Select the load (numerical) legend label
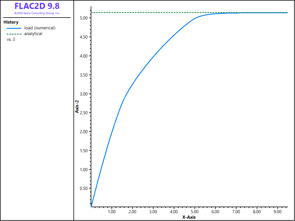The height and width of the screenshot is (221, 295). click(40, 28)
